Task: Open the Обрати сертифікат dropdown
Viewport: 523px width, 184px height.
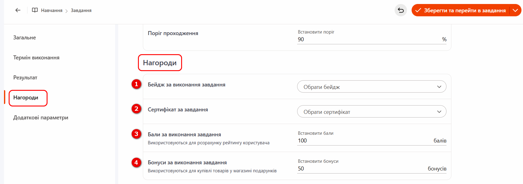Action: coord(371,112)
